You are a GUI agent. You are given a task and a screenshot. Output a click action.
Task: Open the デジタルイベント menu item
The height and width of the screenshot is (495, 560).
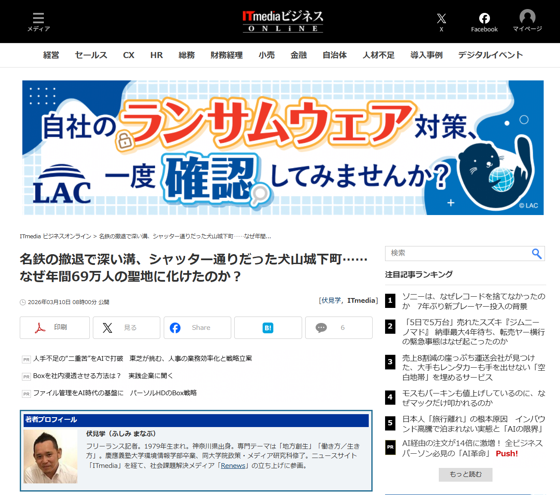[x=490, y=55]
